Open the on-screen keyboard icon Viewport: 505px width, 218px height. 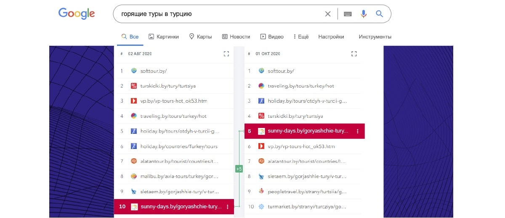point(348,14)
